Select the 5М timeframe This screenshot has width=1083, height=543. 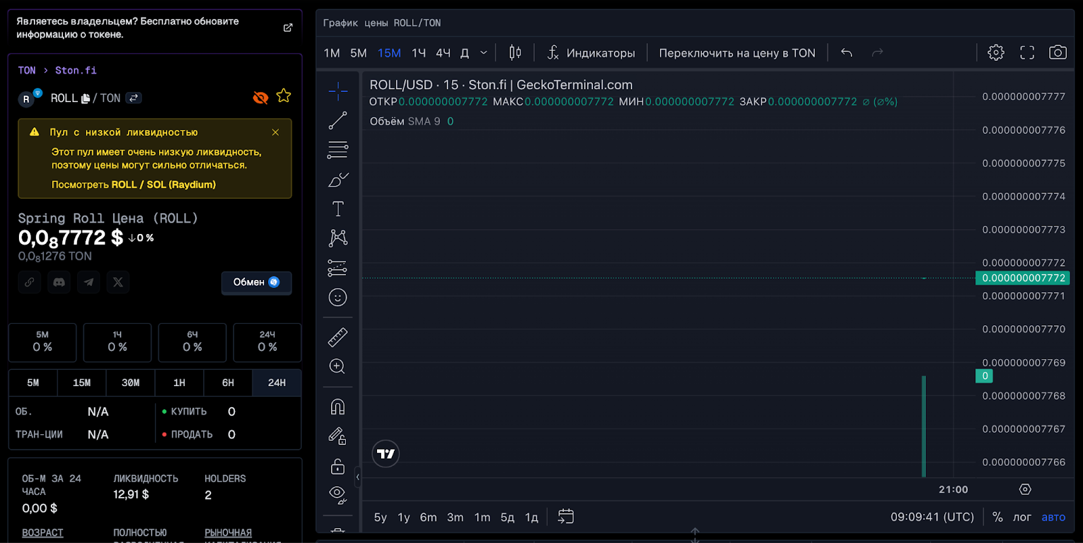point(358,53)
